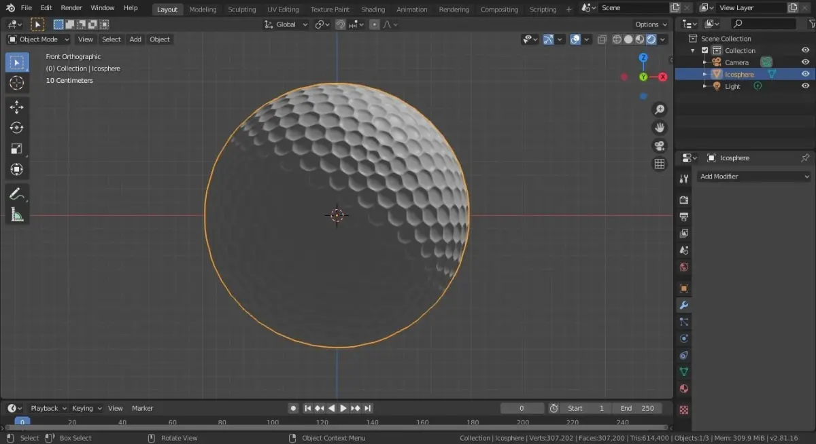Hide the Light in outliner
The image size is (816, 444).
(x=805, y=86)
